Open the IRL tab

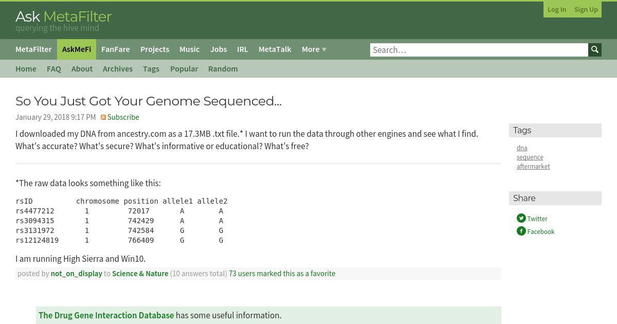[x=243, y=49]
